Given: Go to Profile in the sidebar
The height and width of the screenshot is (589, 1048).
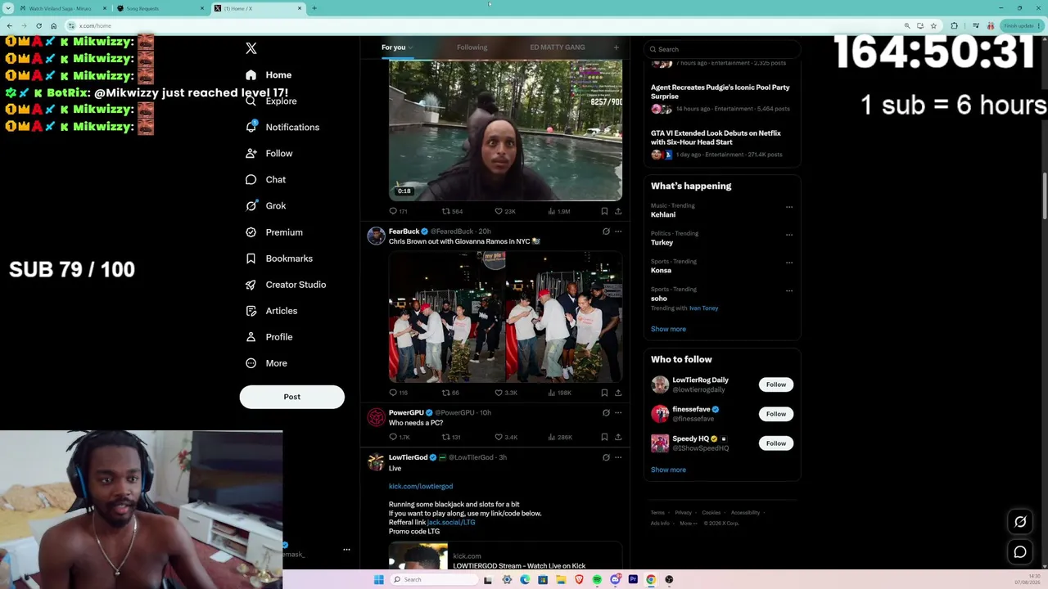Looking at the screenshot, I should click(x=269, y=336).
